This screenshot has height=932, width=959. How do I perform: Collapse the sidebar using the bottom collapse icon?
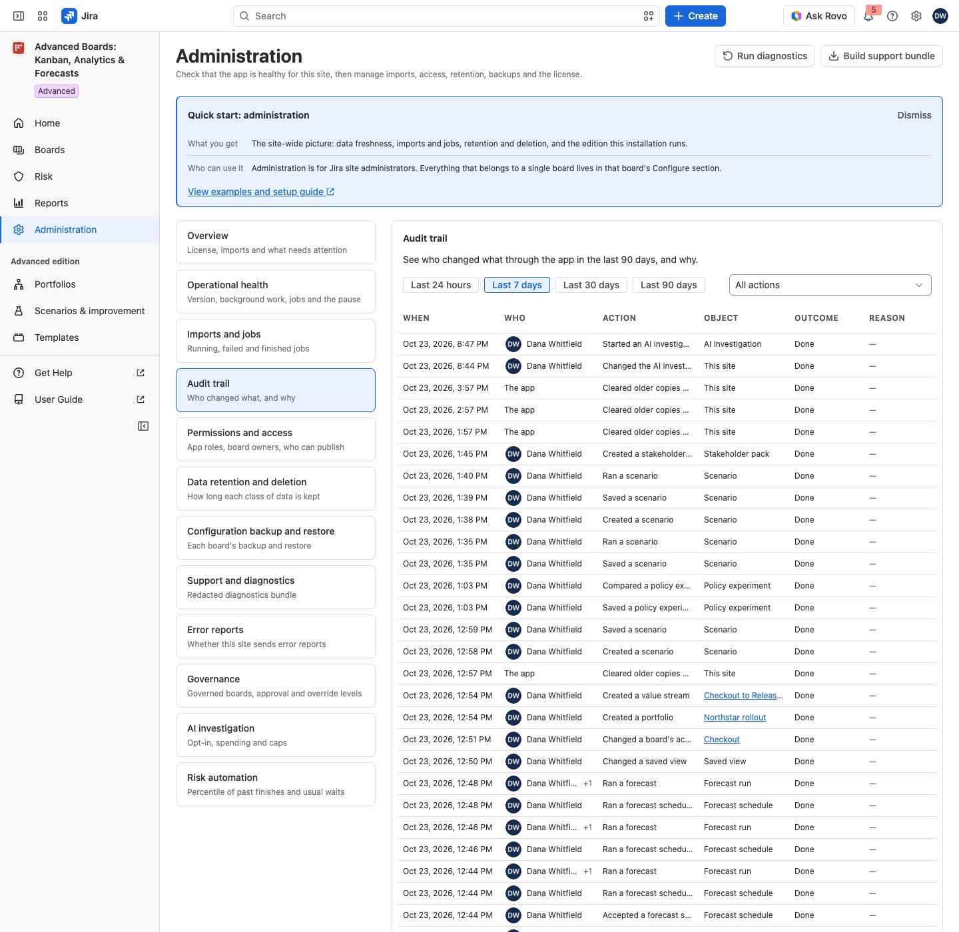click(143, 426)
